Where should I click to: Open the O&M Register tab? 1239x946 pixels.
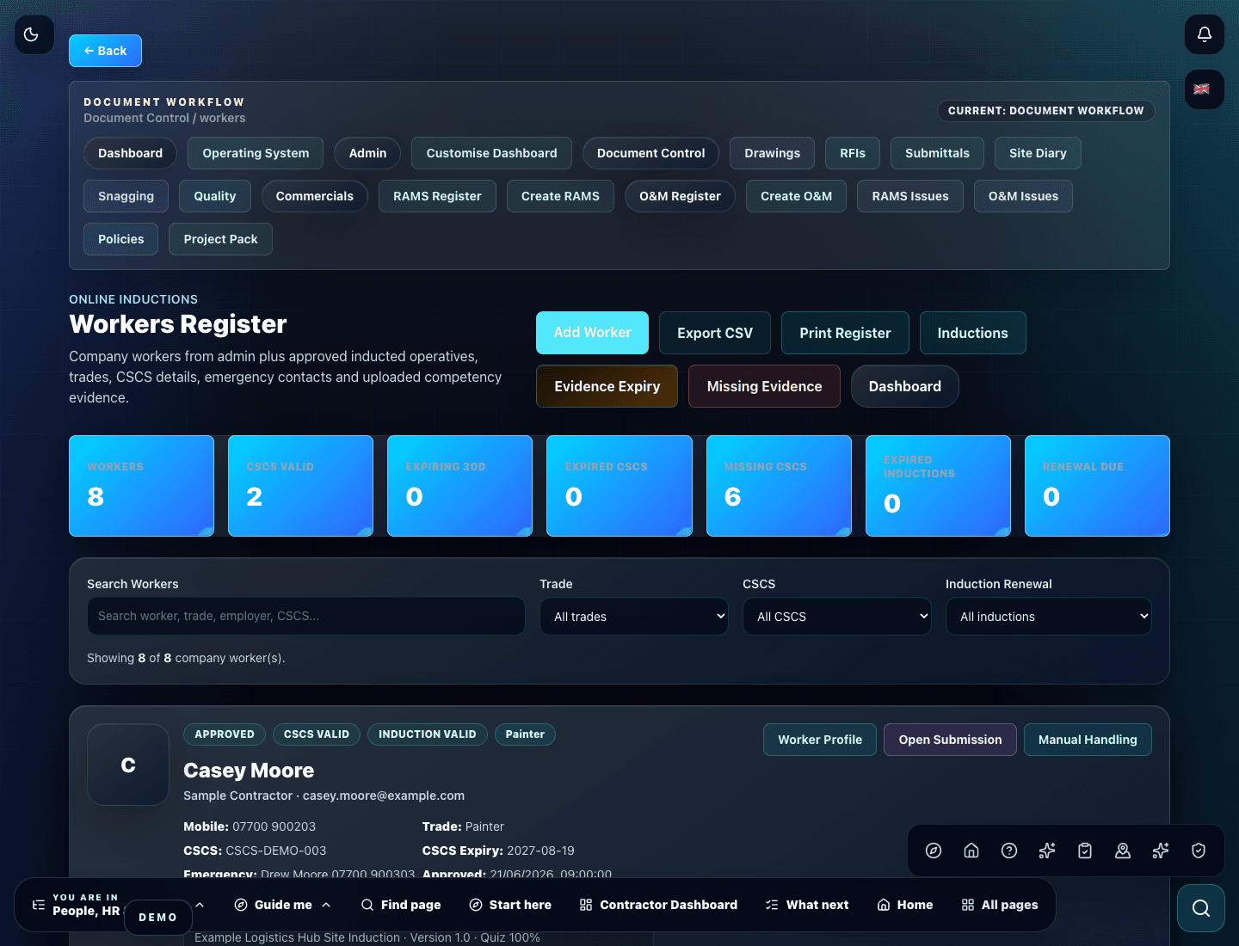[680, 196]
